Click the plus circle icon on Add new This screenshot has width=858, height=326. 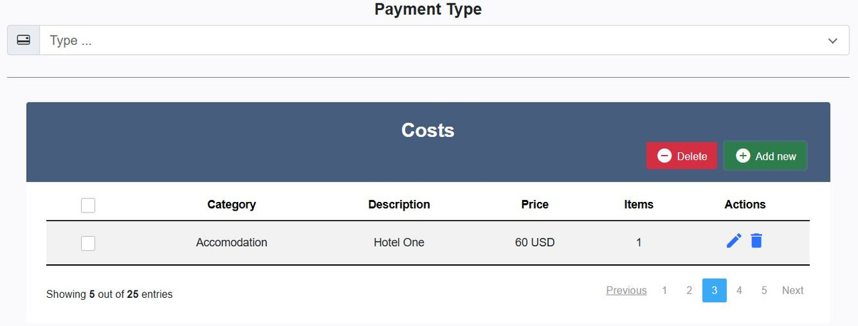click(743, 156)
